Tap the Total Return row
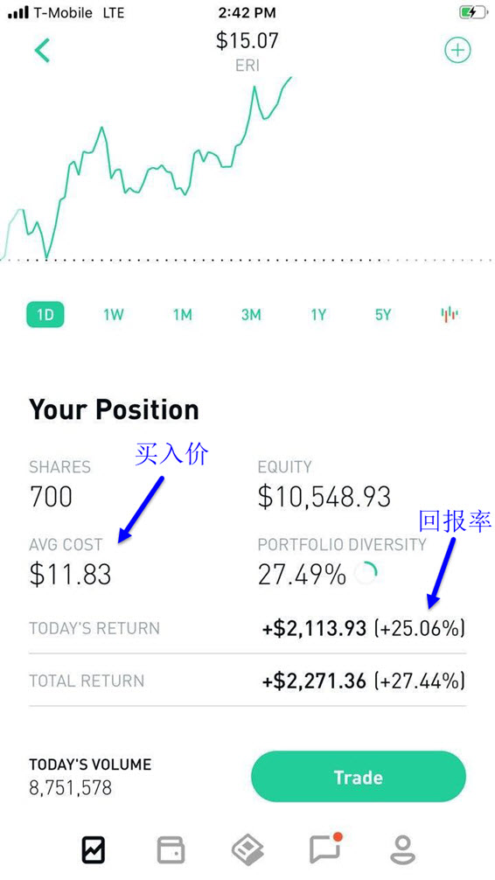The height and width of the screenshot is (880, 495). [247, 681]
